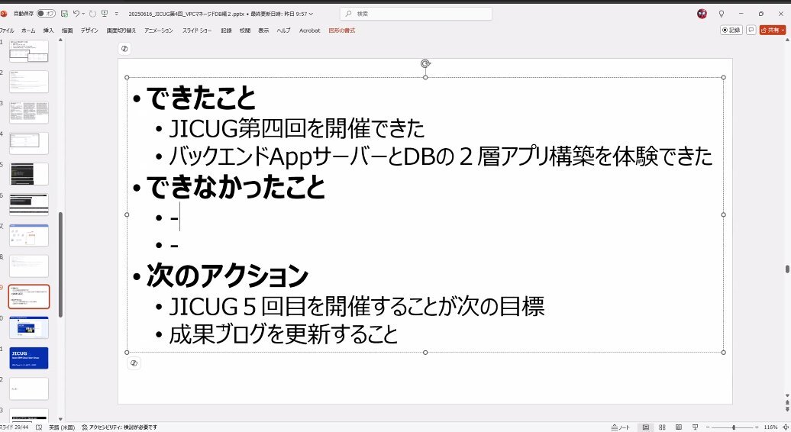
Task: Click the Undo arrow icon
Action: tap(76, 14)
